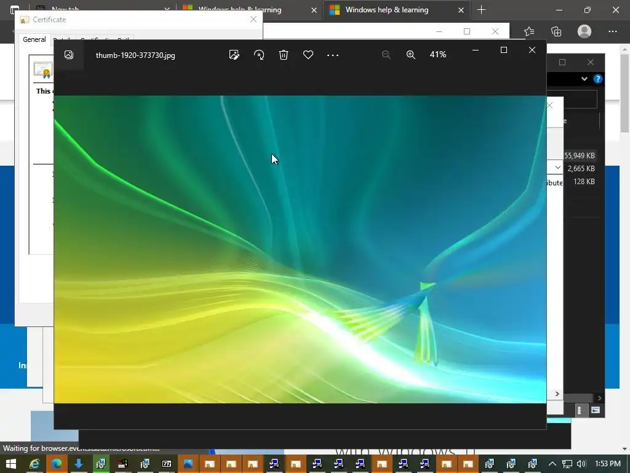Close the active Windows help & learning tab
Image resolution: width=630 pixels, height=473 pixels.
pyautogui.click(x=461, y=10)
